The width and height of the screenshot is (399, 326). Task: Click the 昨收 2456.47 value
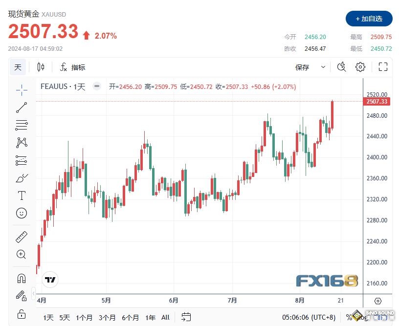pyautogui.click(x=315, y=48)
